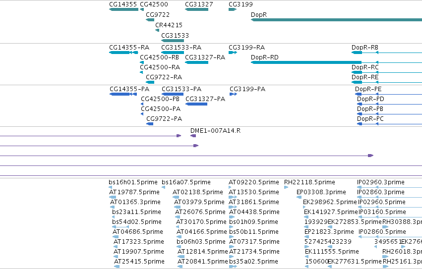
Task: Select the DopR-RD transcript label
Action: pyautogui.click(x=265, y=57)
